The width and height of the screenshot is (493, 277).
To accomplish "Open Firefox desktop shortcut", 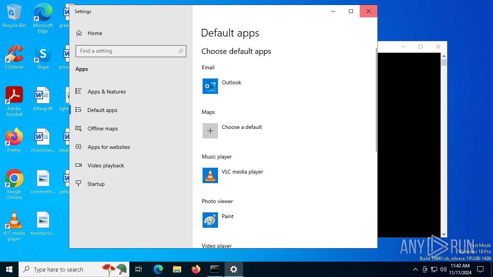I will coord(14,141).
